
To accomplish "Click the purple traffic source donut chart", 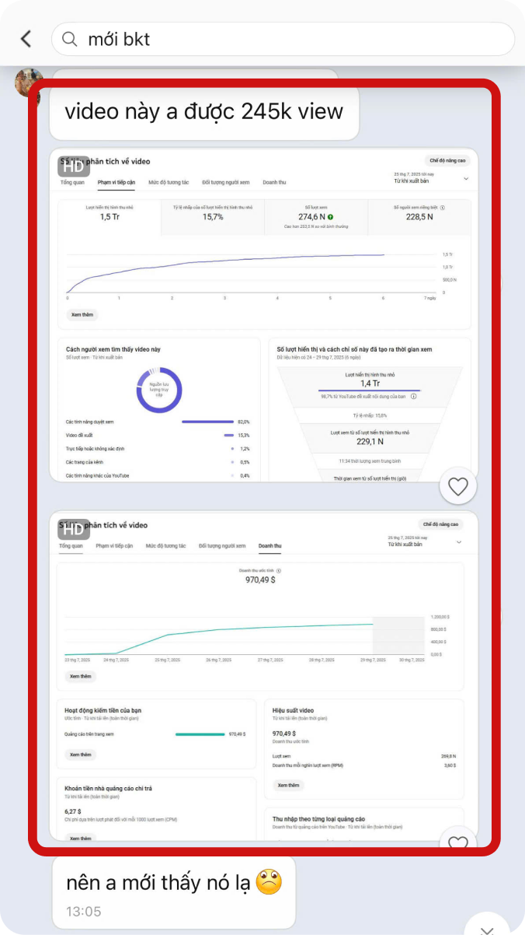I will pos(159,390).
